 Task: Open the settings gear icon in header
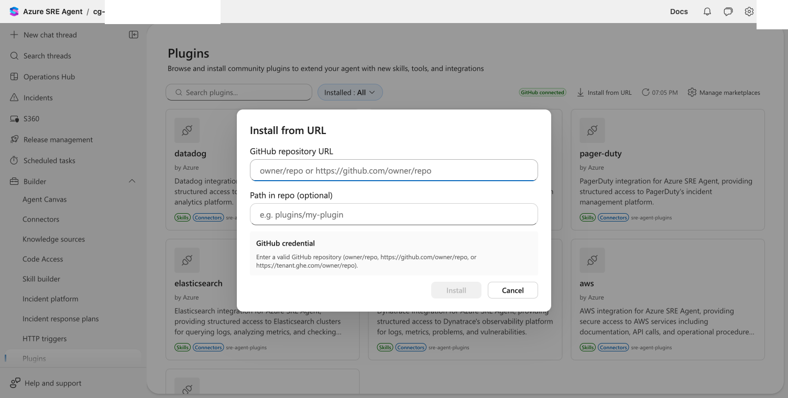click(x=749, y=12)
